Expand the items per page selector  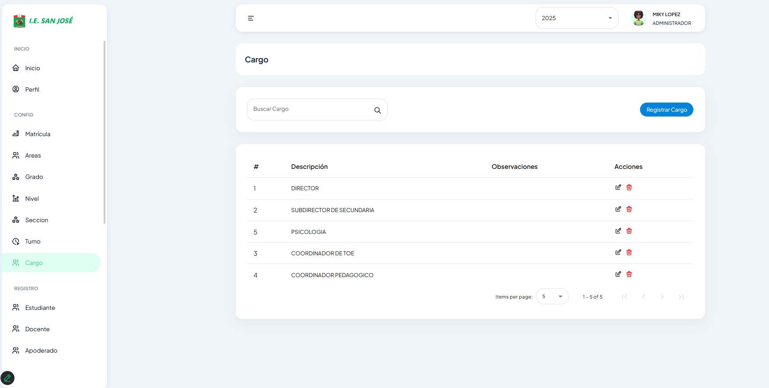[x=552, y=296]
